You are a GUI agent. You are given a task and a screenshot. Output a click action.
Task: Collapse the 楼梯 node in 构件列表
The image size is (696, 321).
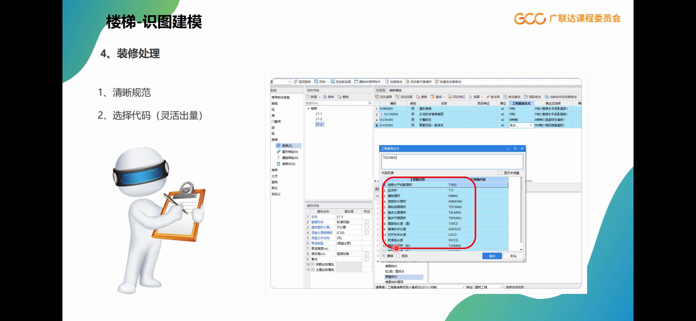coord(308,108)
